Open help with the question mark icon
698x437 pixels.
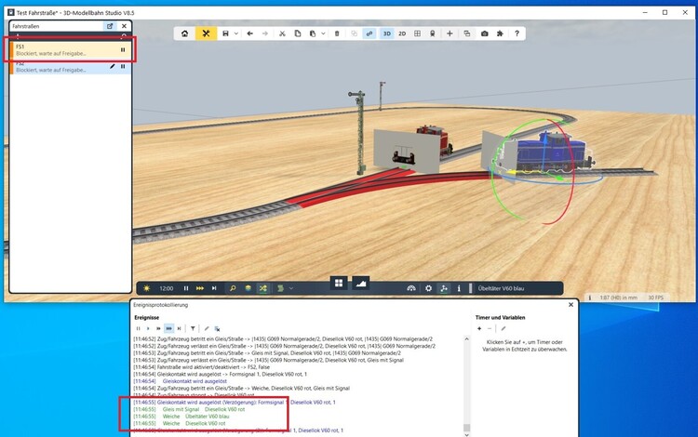517,33
